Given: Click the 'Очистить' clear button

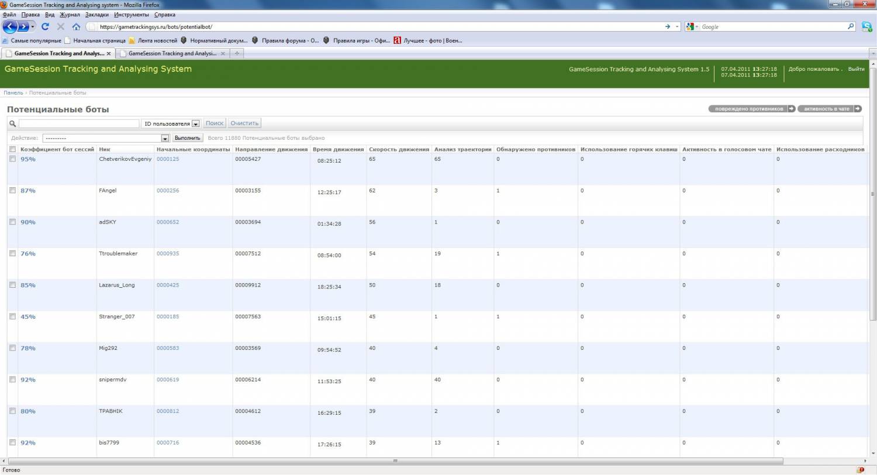Looking at the screenshot, I should point(244,123).
